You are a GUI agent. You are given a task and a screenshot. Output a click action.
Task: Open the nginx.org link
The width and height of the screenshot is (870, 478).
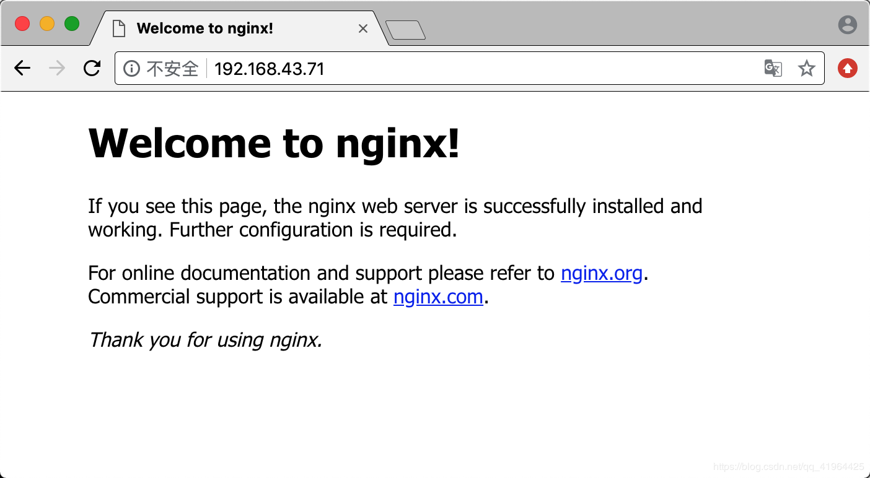[x=602, y=273]
